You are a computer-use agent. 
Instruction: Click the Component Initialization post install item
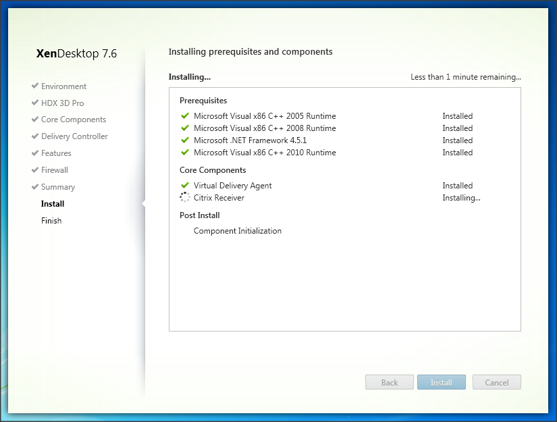click(x=237, y=231)
